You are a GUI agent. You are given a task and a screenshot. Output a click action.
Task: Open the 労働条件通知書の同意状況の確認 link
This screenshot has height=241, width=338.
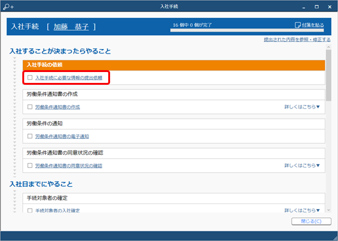tap(69, 166)
